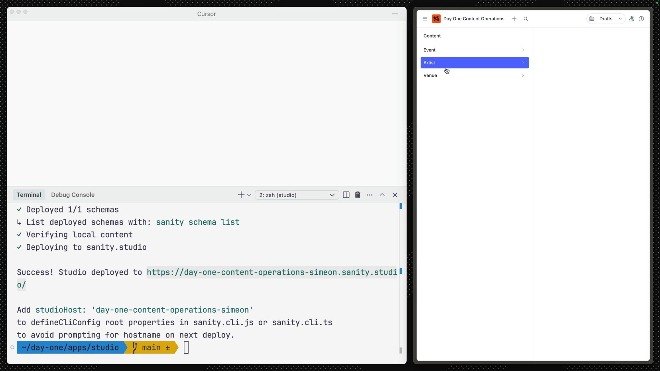Toggle the Sanity Studio hamburger menu
660x371 pixels.
(425, 19)
